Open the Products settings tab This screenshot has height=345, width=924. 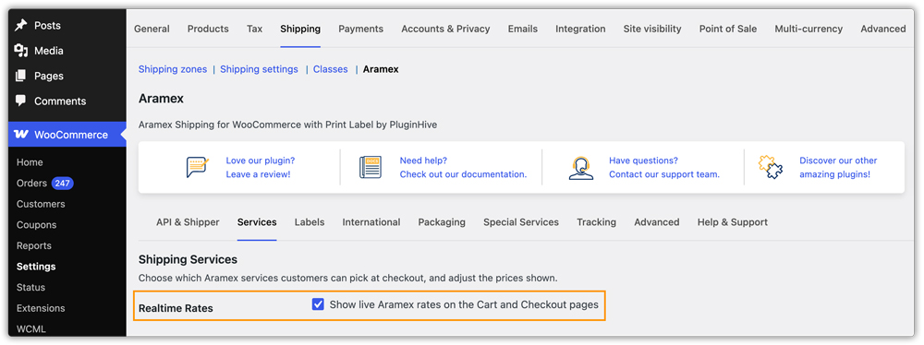tap(208, 29)
